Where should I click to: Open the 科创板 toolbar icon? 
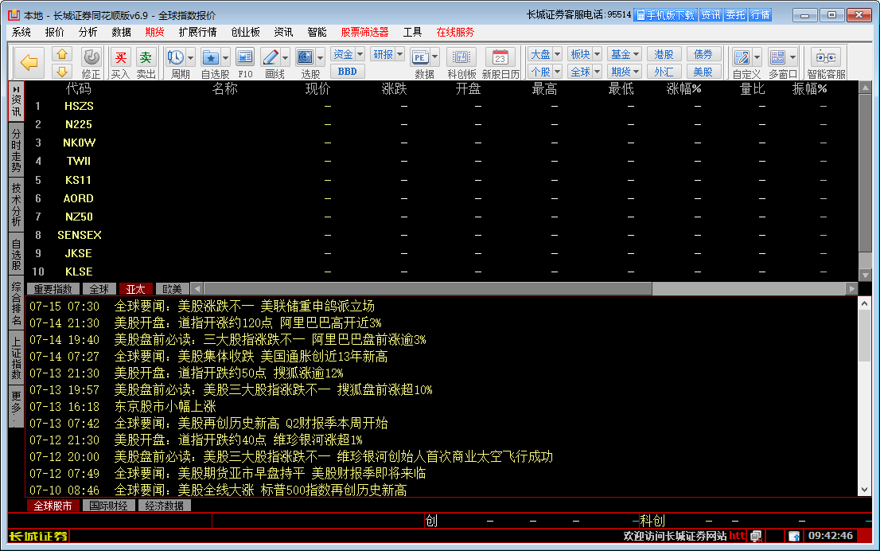pos(461,57)
